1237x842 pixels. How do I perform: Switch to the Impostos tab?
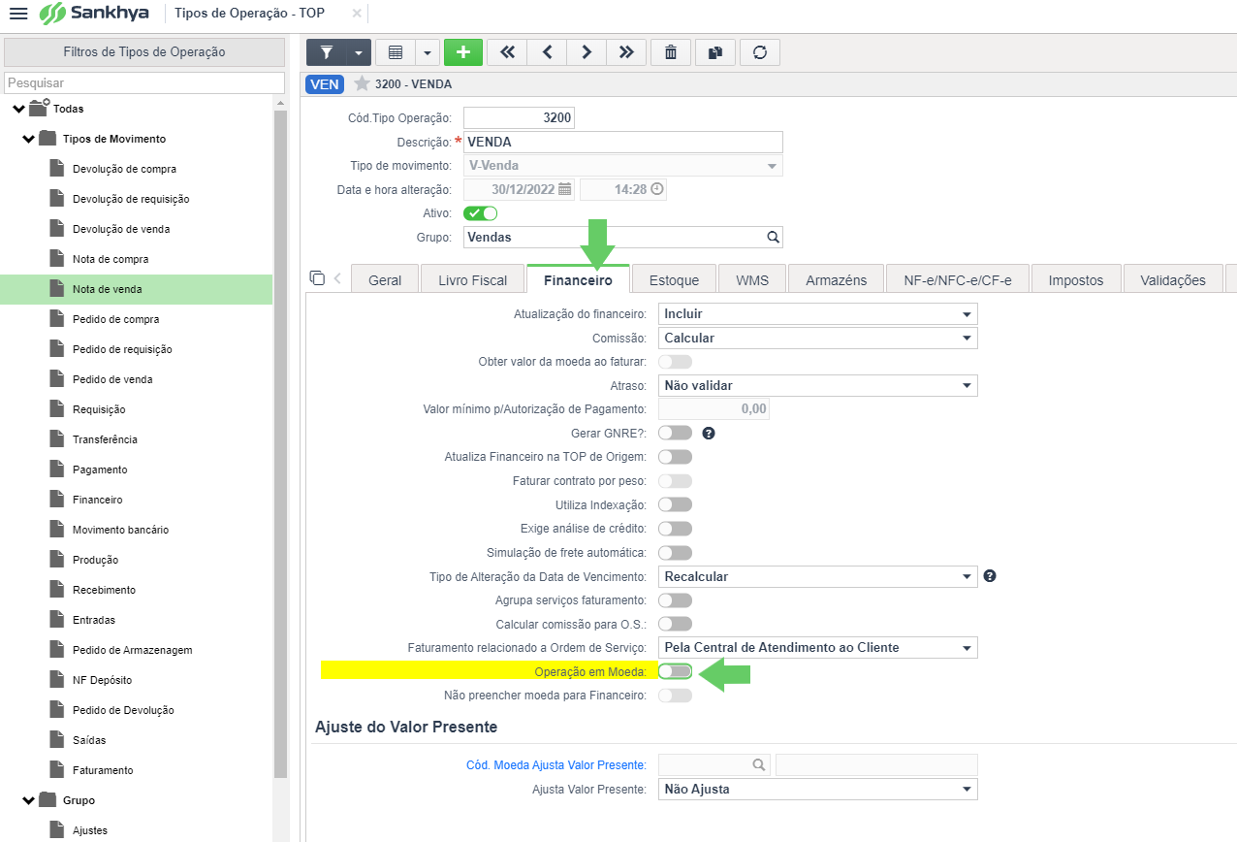(1076, 279)
